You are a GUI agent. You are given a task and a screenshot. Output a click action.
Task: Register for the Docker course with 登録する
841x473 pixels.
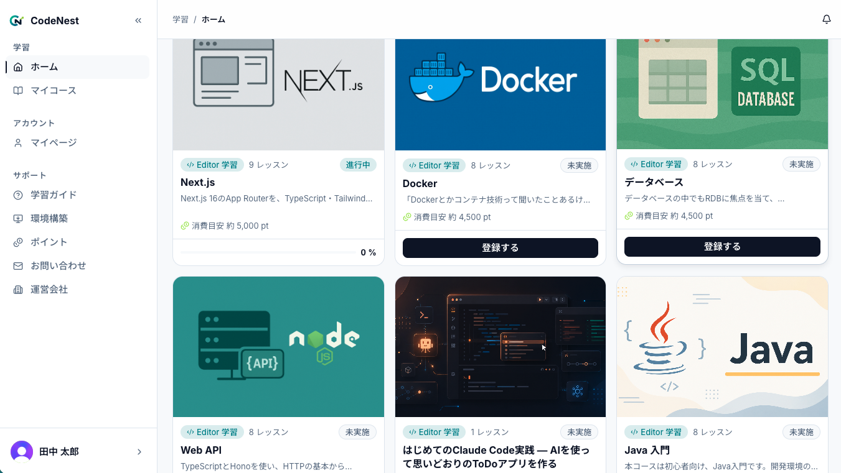click(x=500, y=248)
